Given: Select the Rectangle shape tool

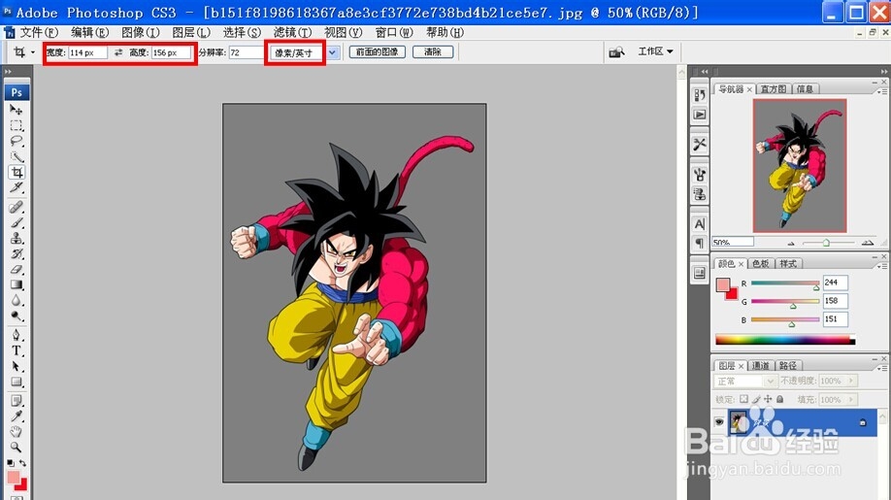Looking at the screenshot, I should pos(16,382).
